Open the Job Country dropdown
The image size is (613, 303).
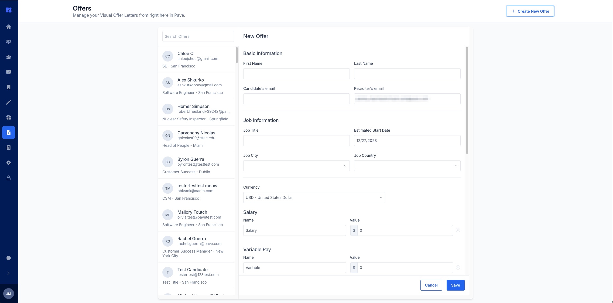(407, 165)
